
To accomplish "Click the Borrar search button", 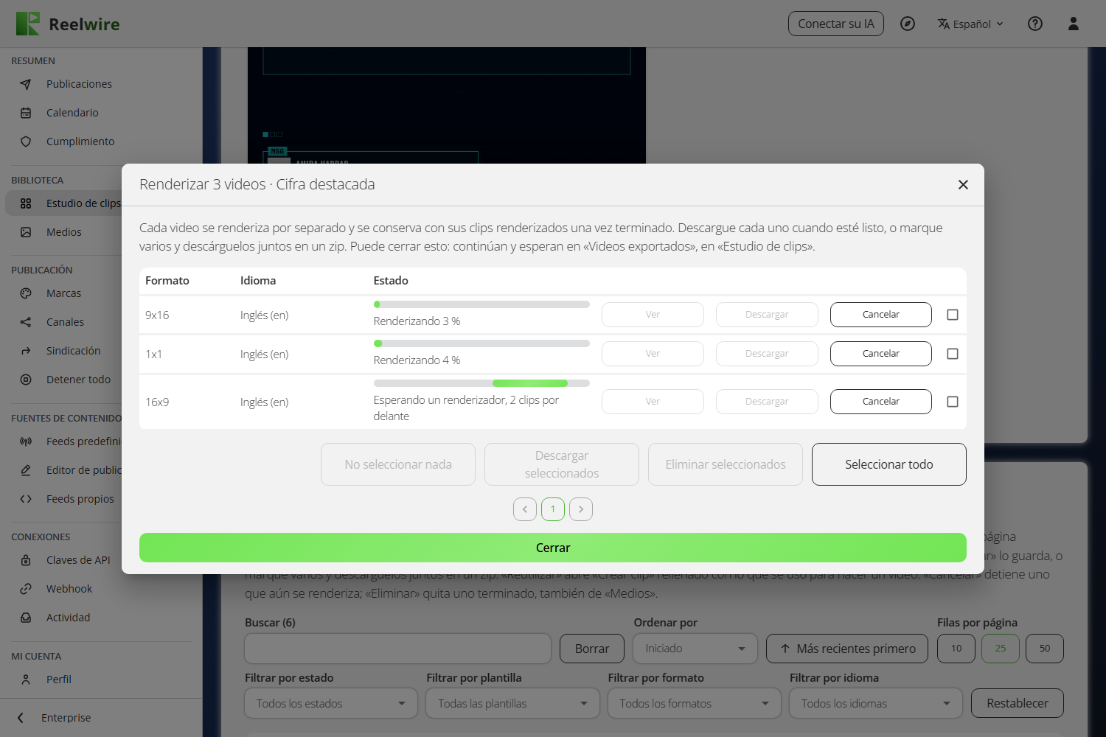I will (x=592, y=649).
